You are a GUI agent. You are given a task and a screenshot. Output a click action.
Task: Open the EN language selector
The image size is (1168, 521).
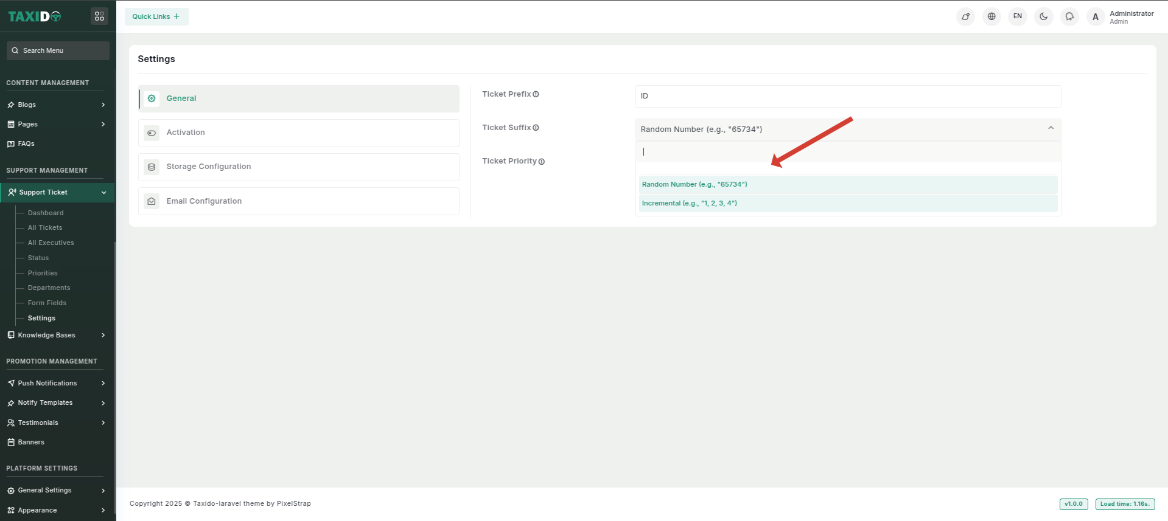1018,16
